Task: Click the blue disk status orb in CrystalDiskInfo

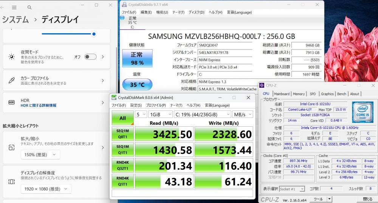Action: coord(122,18)
